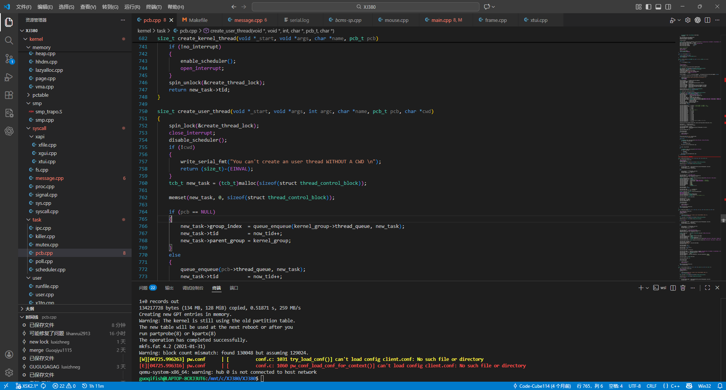
Task: Expand the pctable folder
Action: 40,95
